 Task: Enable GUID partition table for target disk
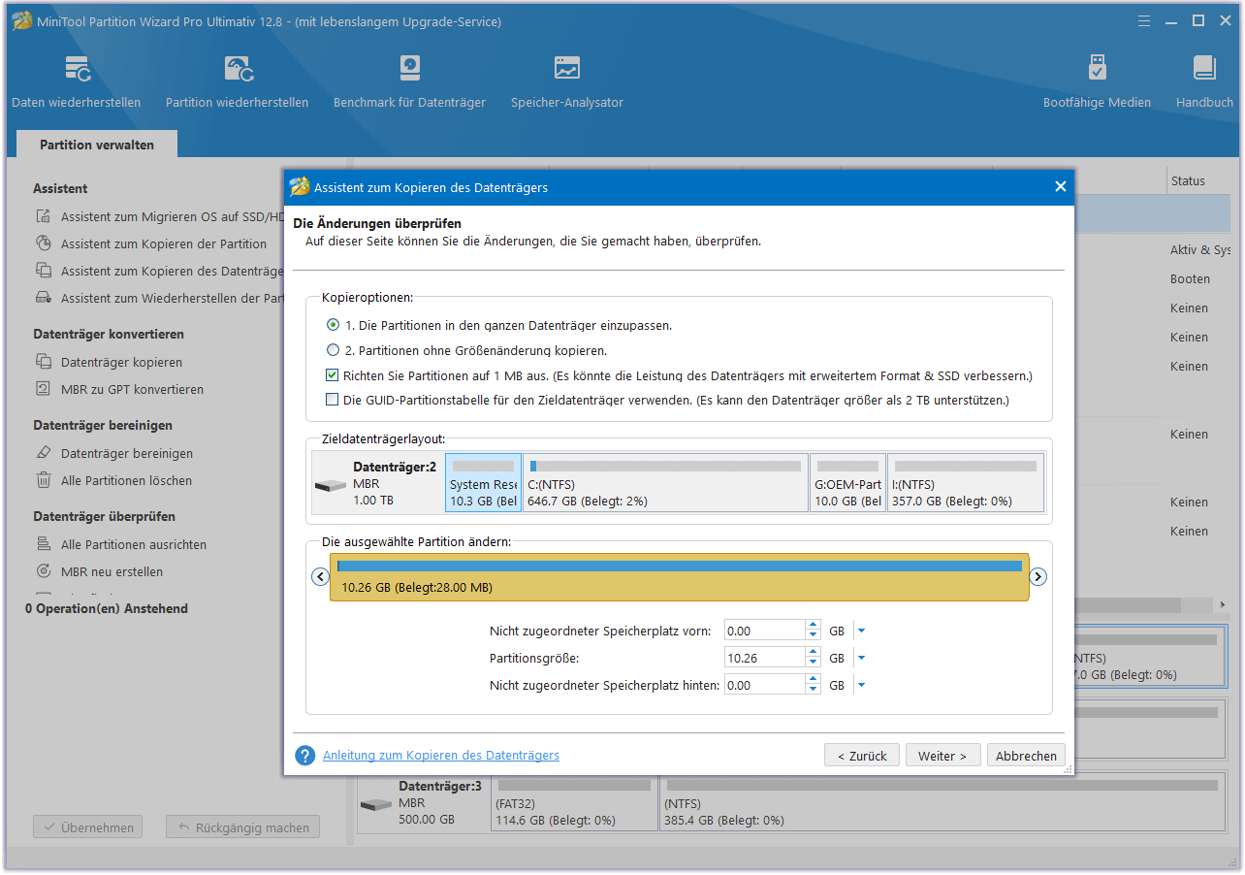(333, 400)
